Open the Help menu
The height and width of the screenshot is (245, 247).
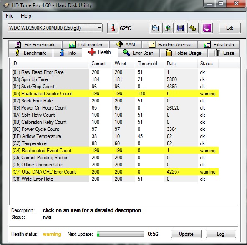pyautogui.click(x=26, y=16)
